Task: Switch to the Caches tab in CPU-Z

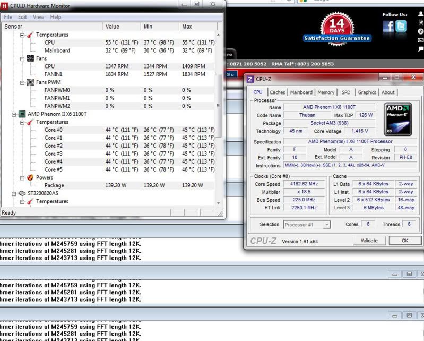Action: point(278,92)
